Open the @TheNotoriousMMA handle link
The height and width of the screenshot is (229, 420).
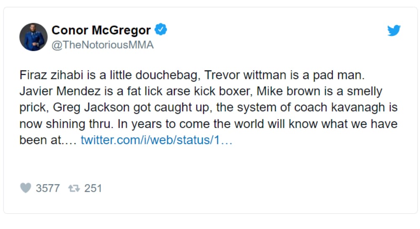pos(102,45)
